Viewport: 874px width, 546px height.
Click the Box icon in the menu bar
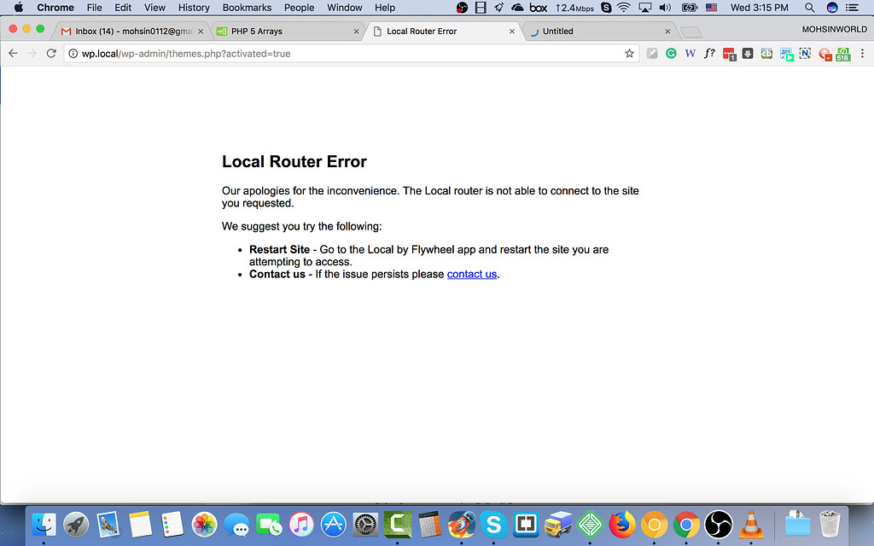click(538, 7)
